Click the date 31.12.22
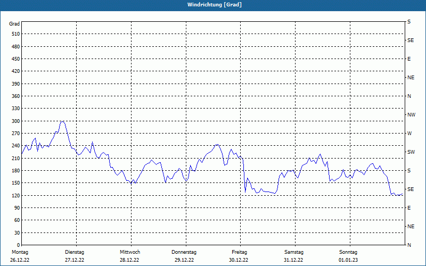 point(293,260)
